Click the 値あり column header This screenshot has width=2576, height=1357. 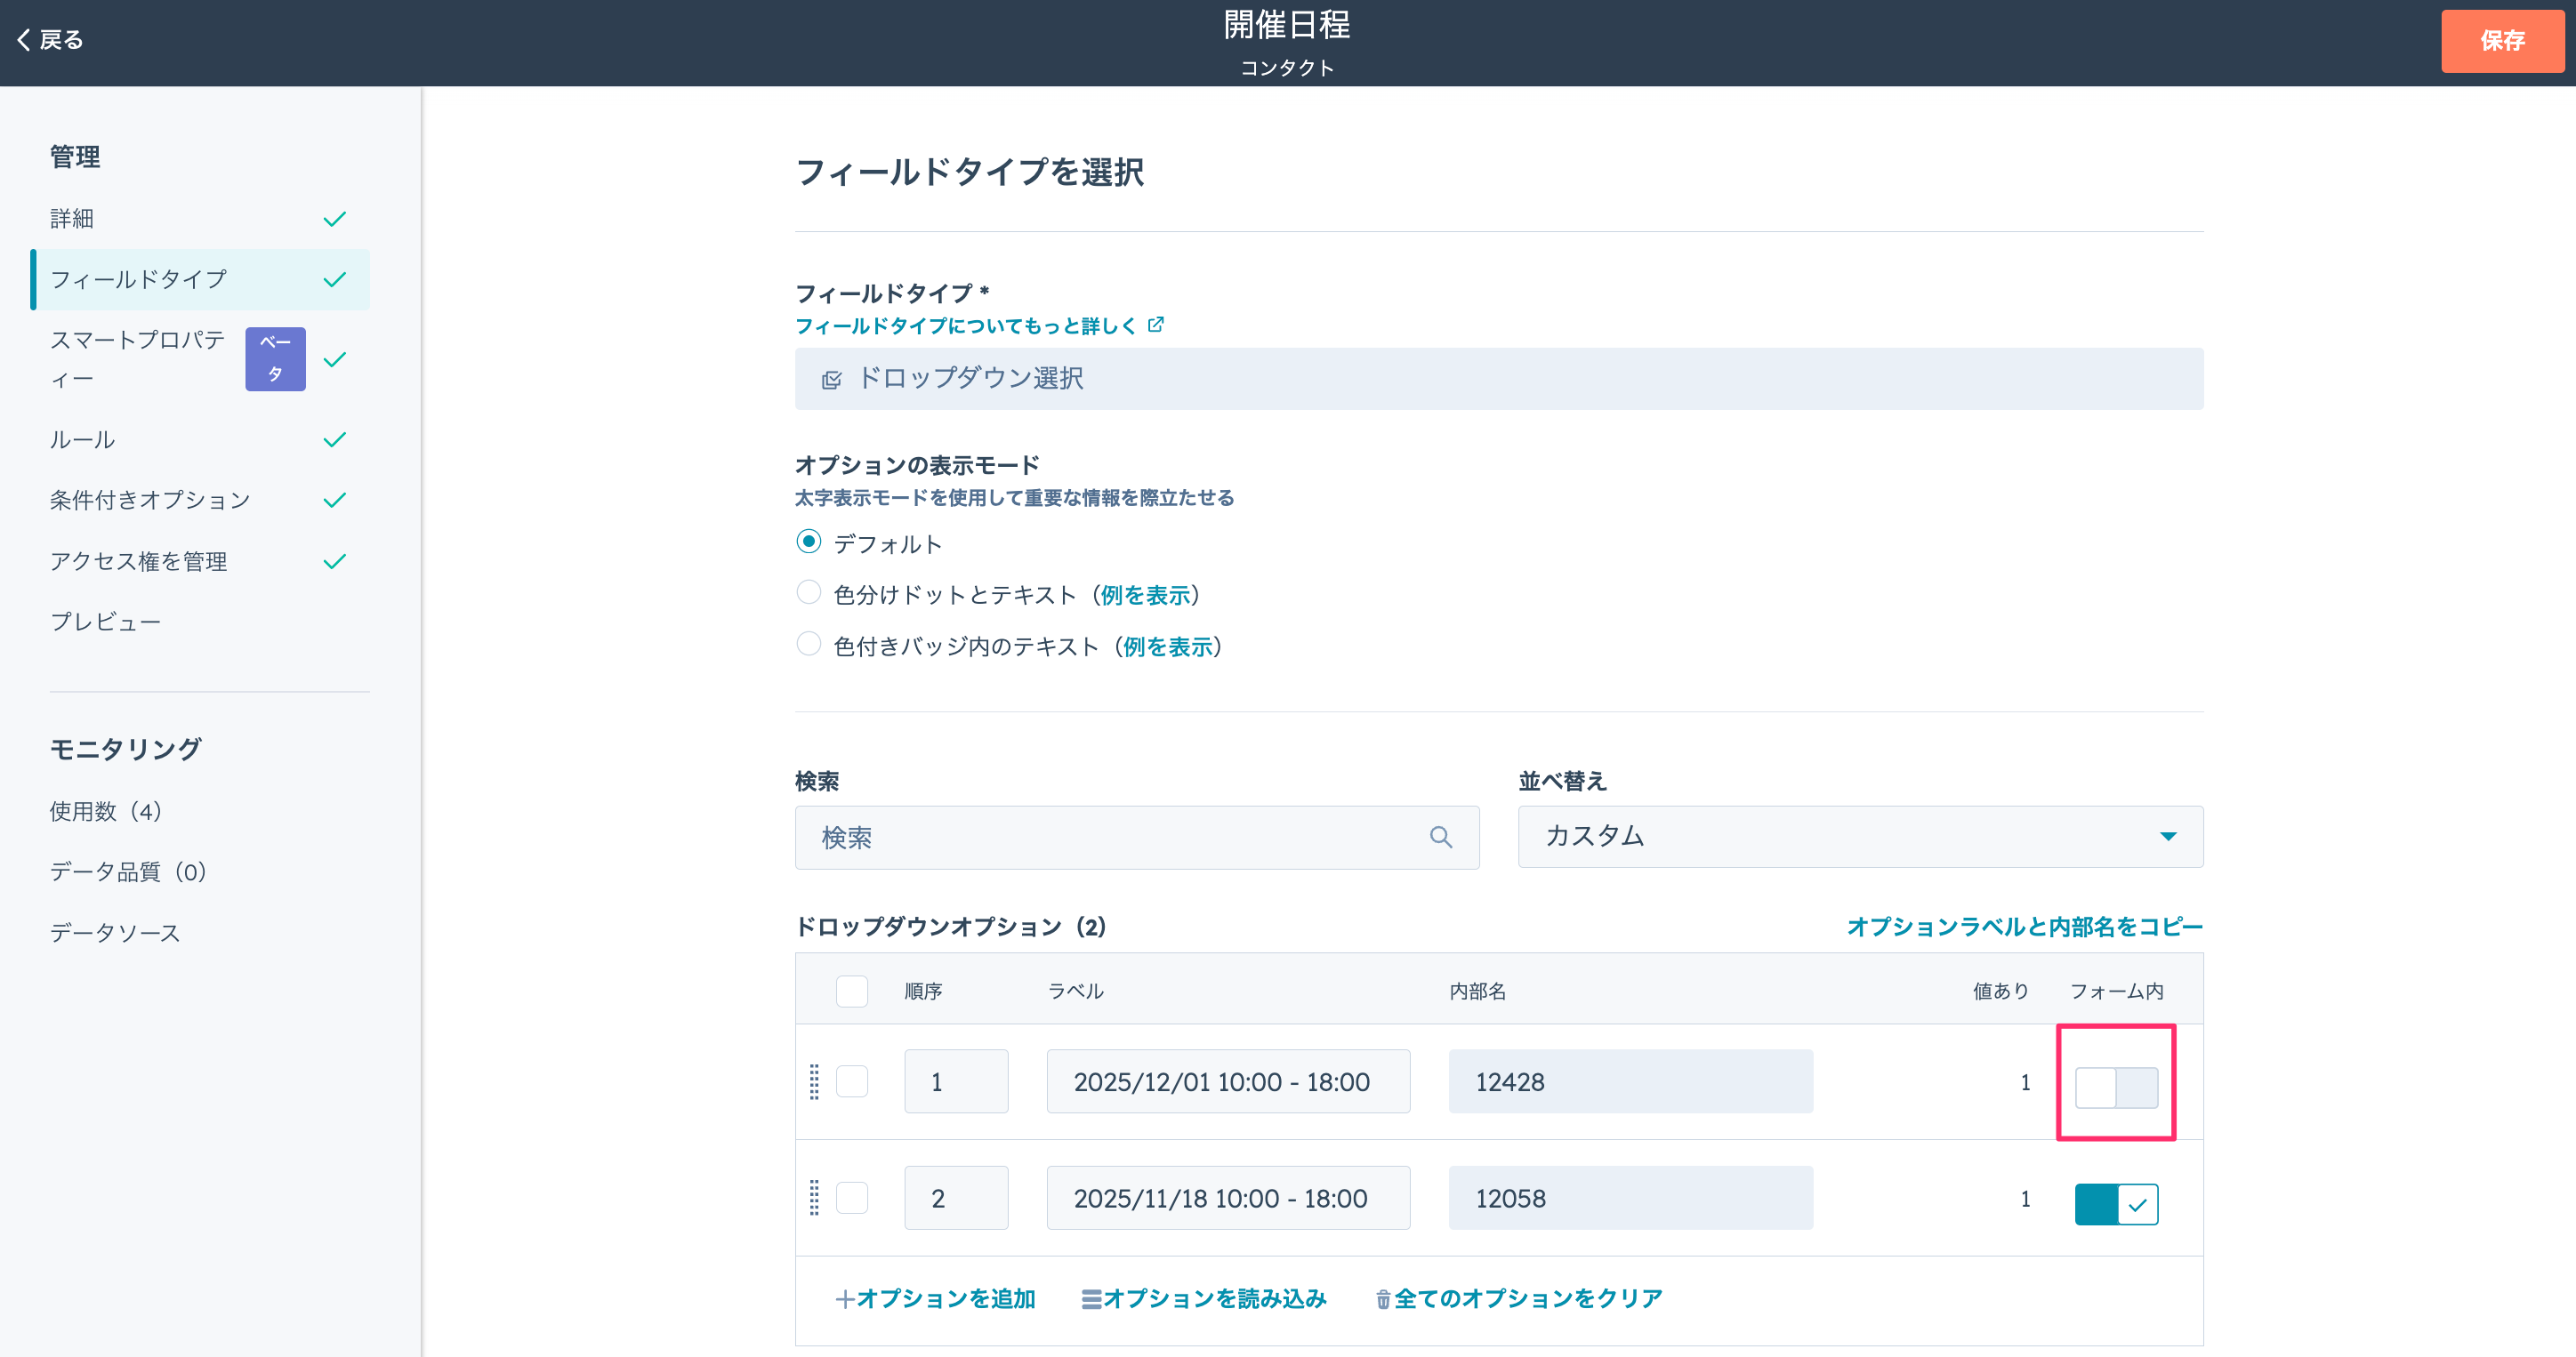[x=2001, y=991]
